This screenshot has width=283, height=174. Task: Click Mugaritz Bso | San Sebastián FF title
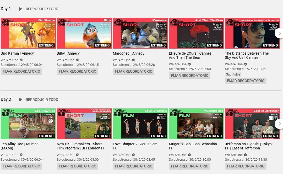pos(193,146)
